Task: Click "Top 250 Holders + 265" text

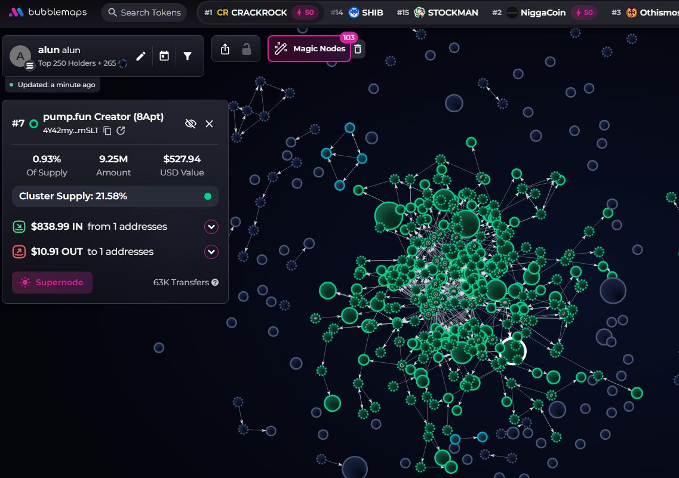Action: click(77, 63)
